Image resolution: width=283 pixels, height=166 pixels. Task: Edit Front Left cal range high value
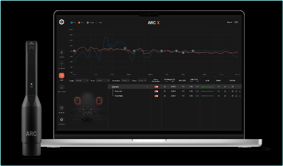pyautogui.click(x=173, y=91)
